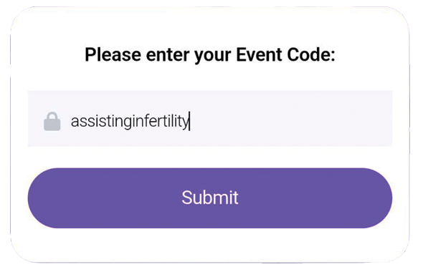The image size is (423, 272).
Task: Click the words Event Code in heading
Action: coord(285,54)
